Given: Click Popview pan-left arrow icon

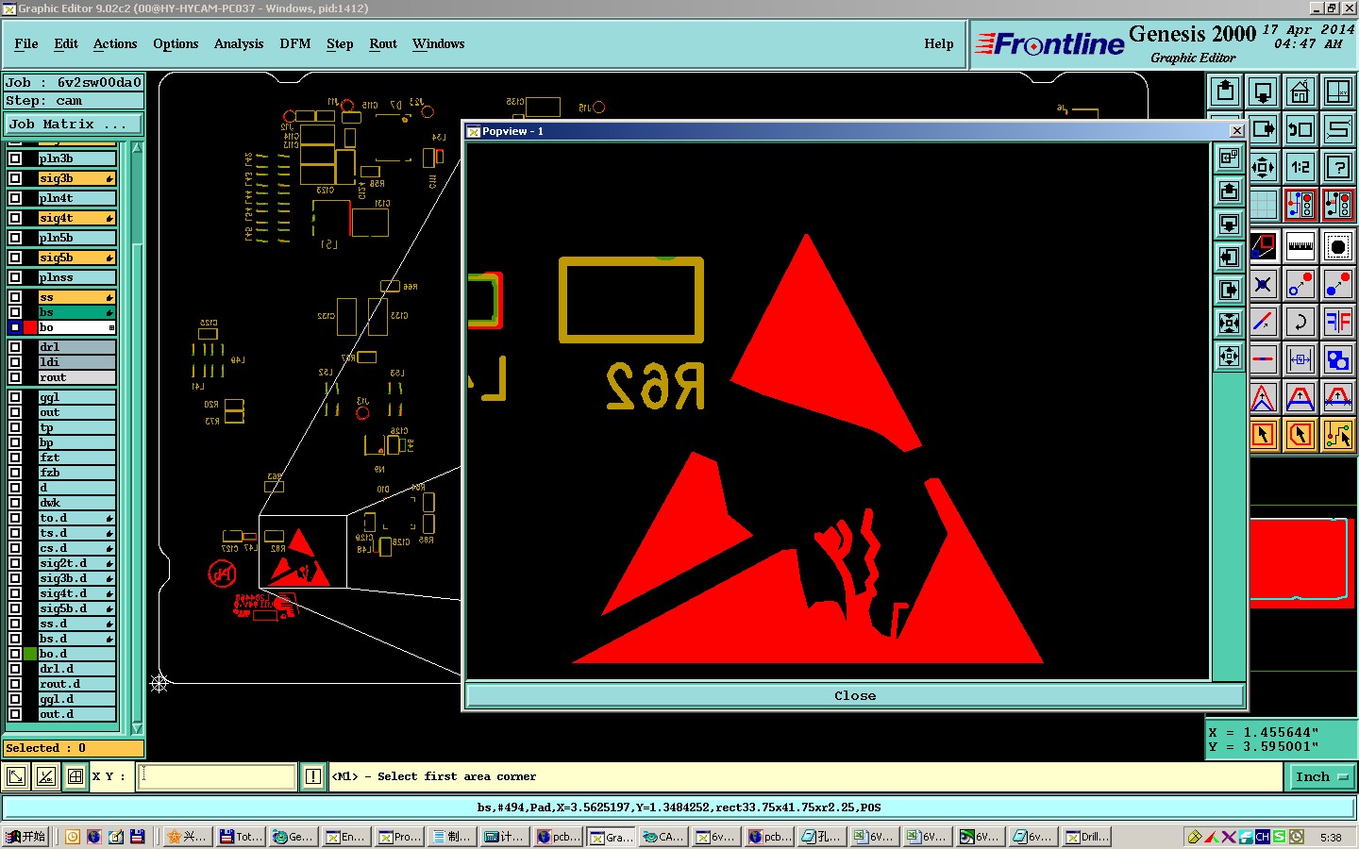Looking at the screenshot, I should pyautogui.click(x=1229, y=257).
